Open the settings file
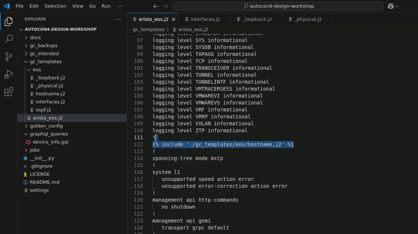The width and height of the screenshot is (418, 234). pos(72,190)
